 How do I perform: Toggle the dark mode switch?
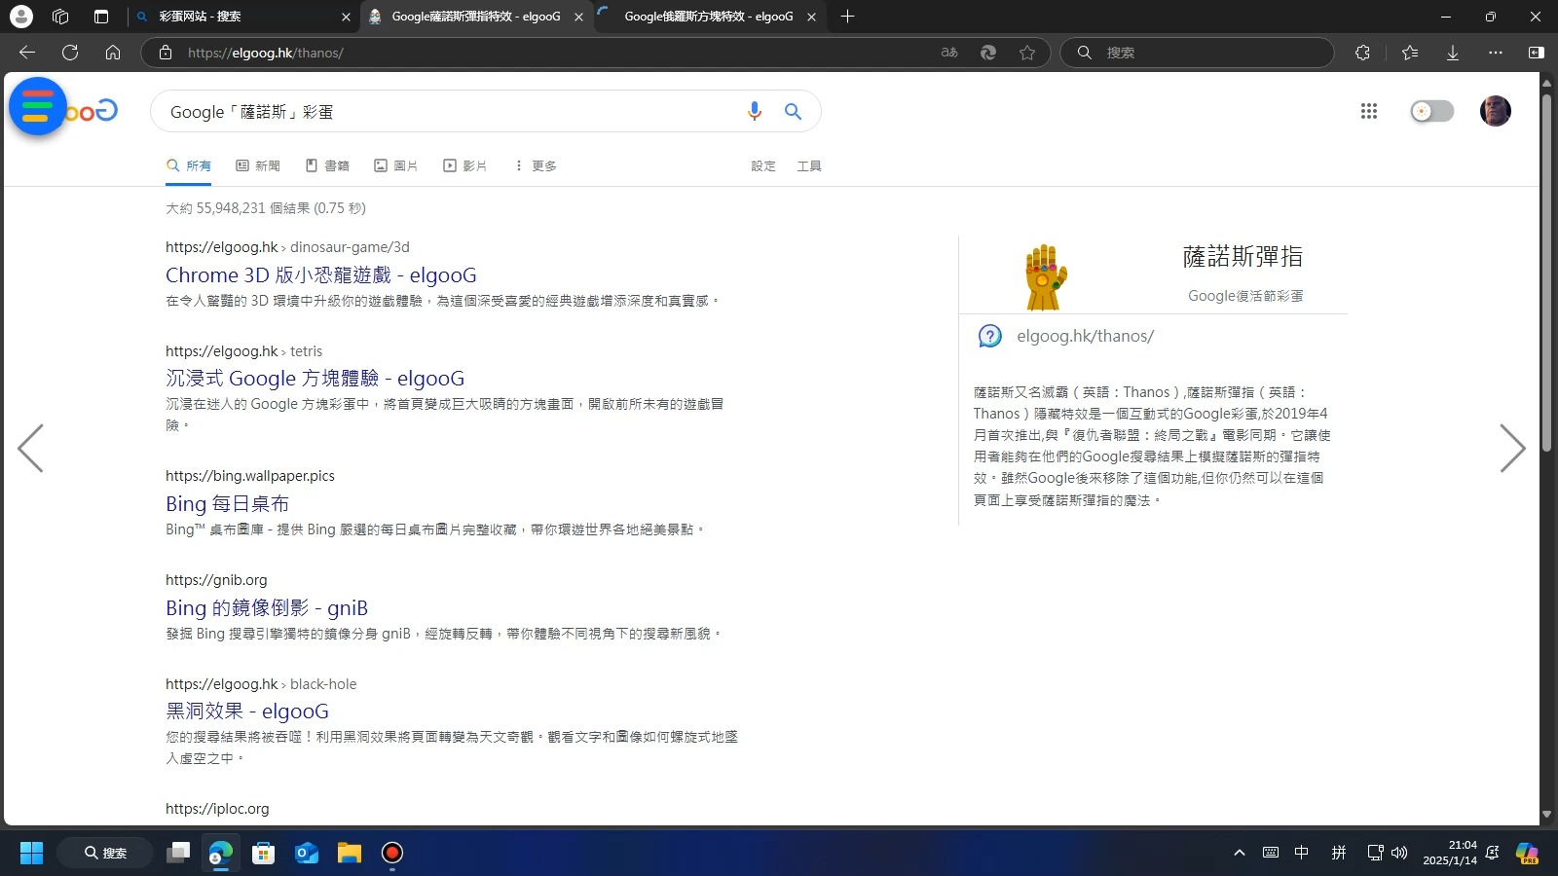[x=1431, y=111]
